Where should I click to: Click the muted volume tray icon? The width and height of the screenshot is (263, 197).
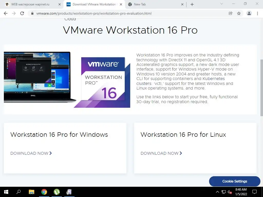230,192
